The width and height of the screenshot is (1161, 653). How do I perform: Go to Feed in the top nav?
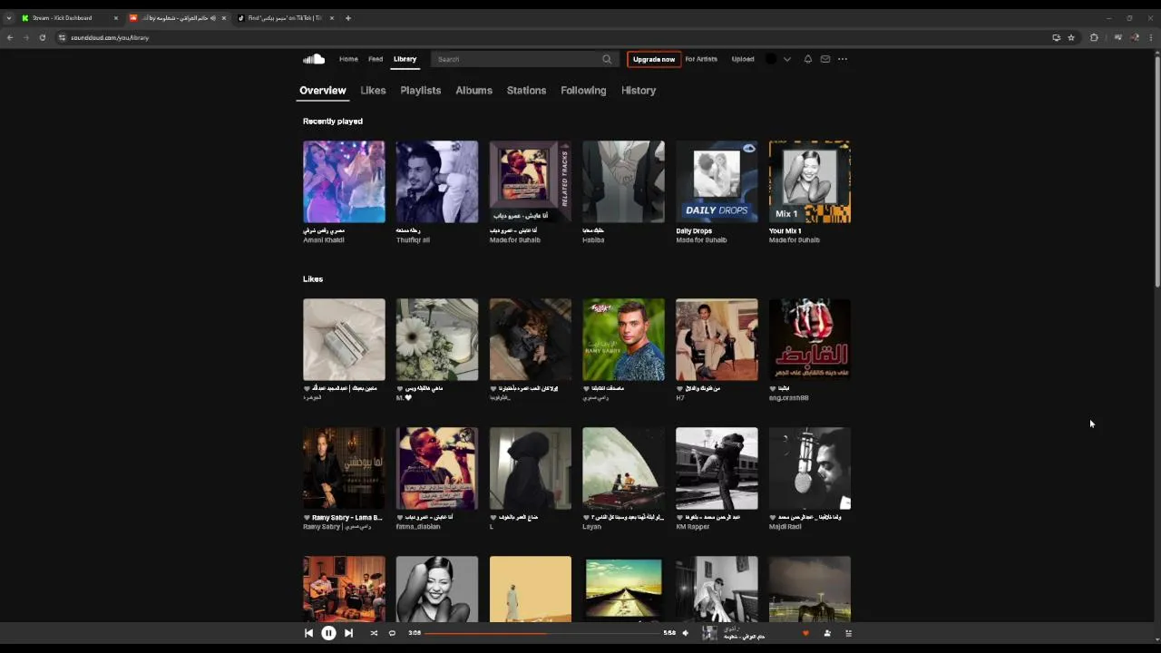(x=376, y=59)
